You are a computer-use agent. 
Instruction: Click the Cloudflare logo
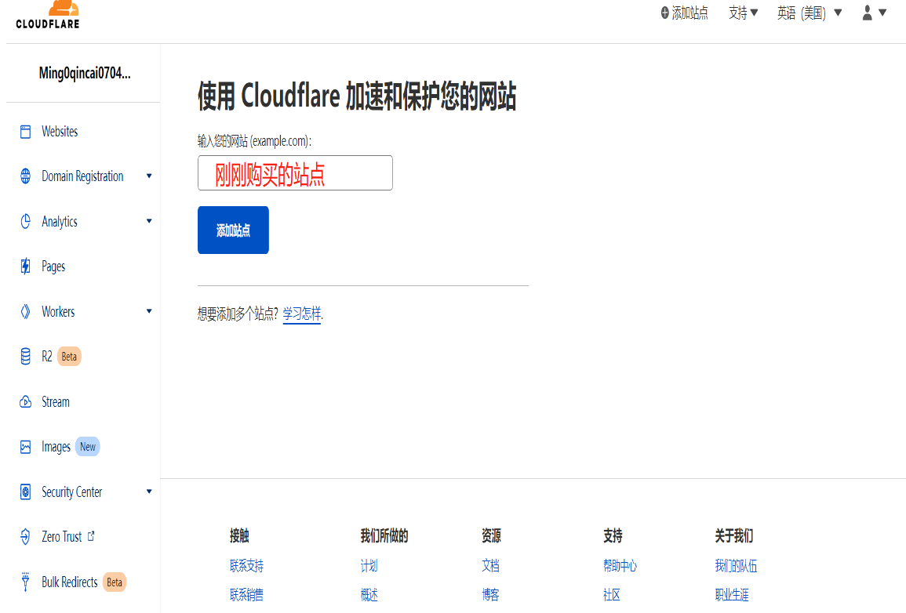pos(48,15)
